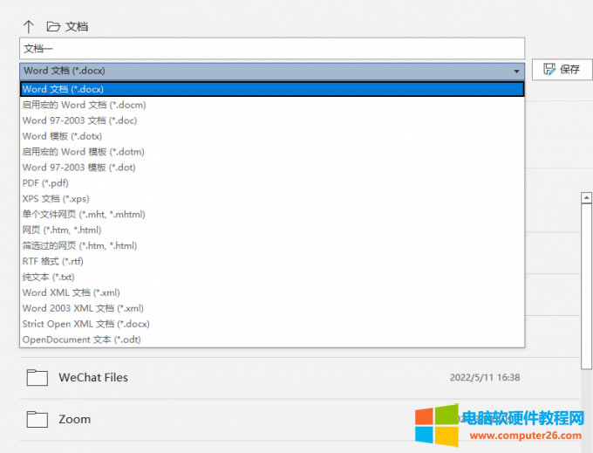Choose 筛选过的网页 (*.htm, *.html)
The image size is (593, 453).
[x=272, y=245]
